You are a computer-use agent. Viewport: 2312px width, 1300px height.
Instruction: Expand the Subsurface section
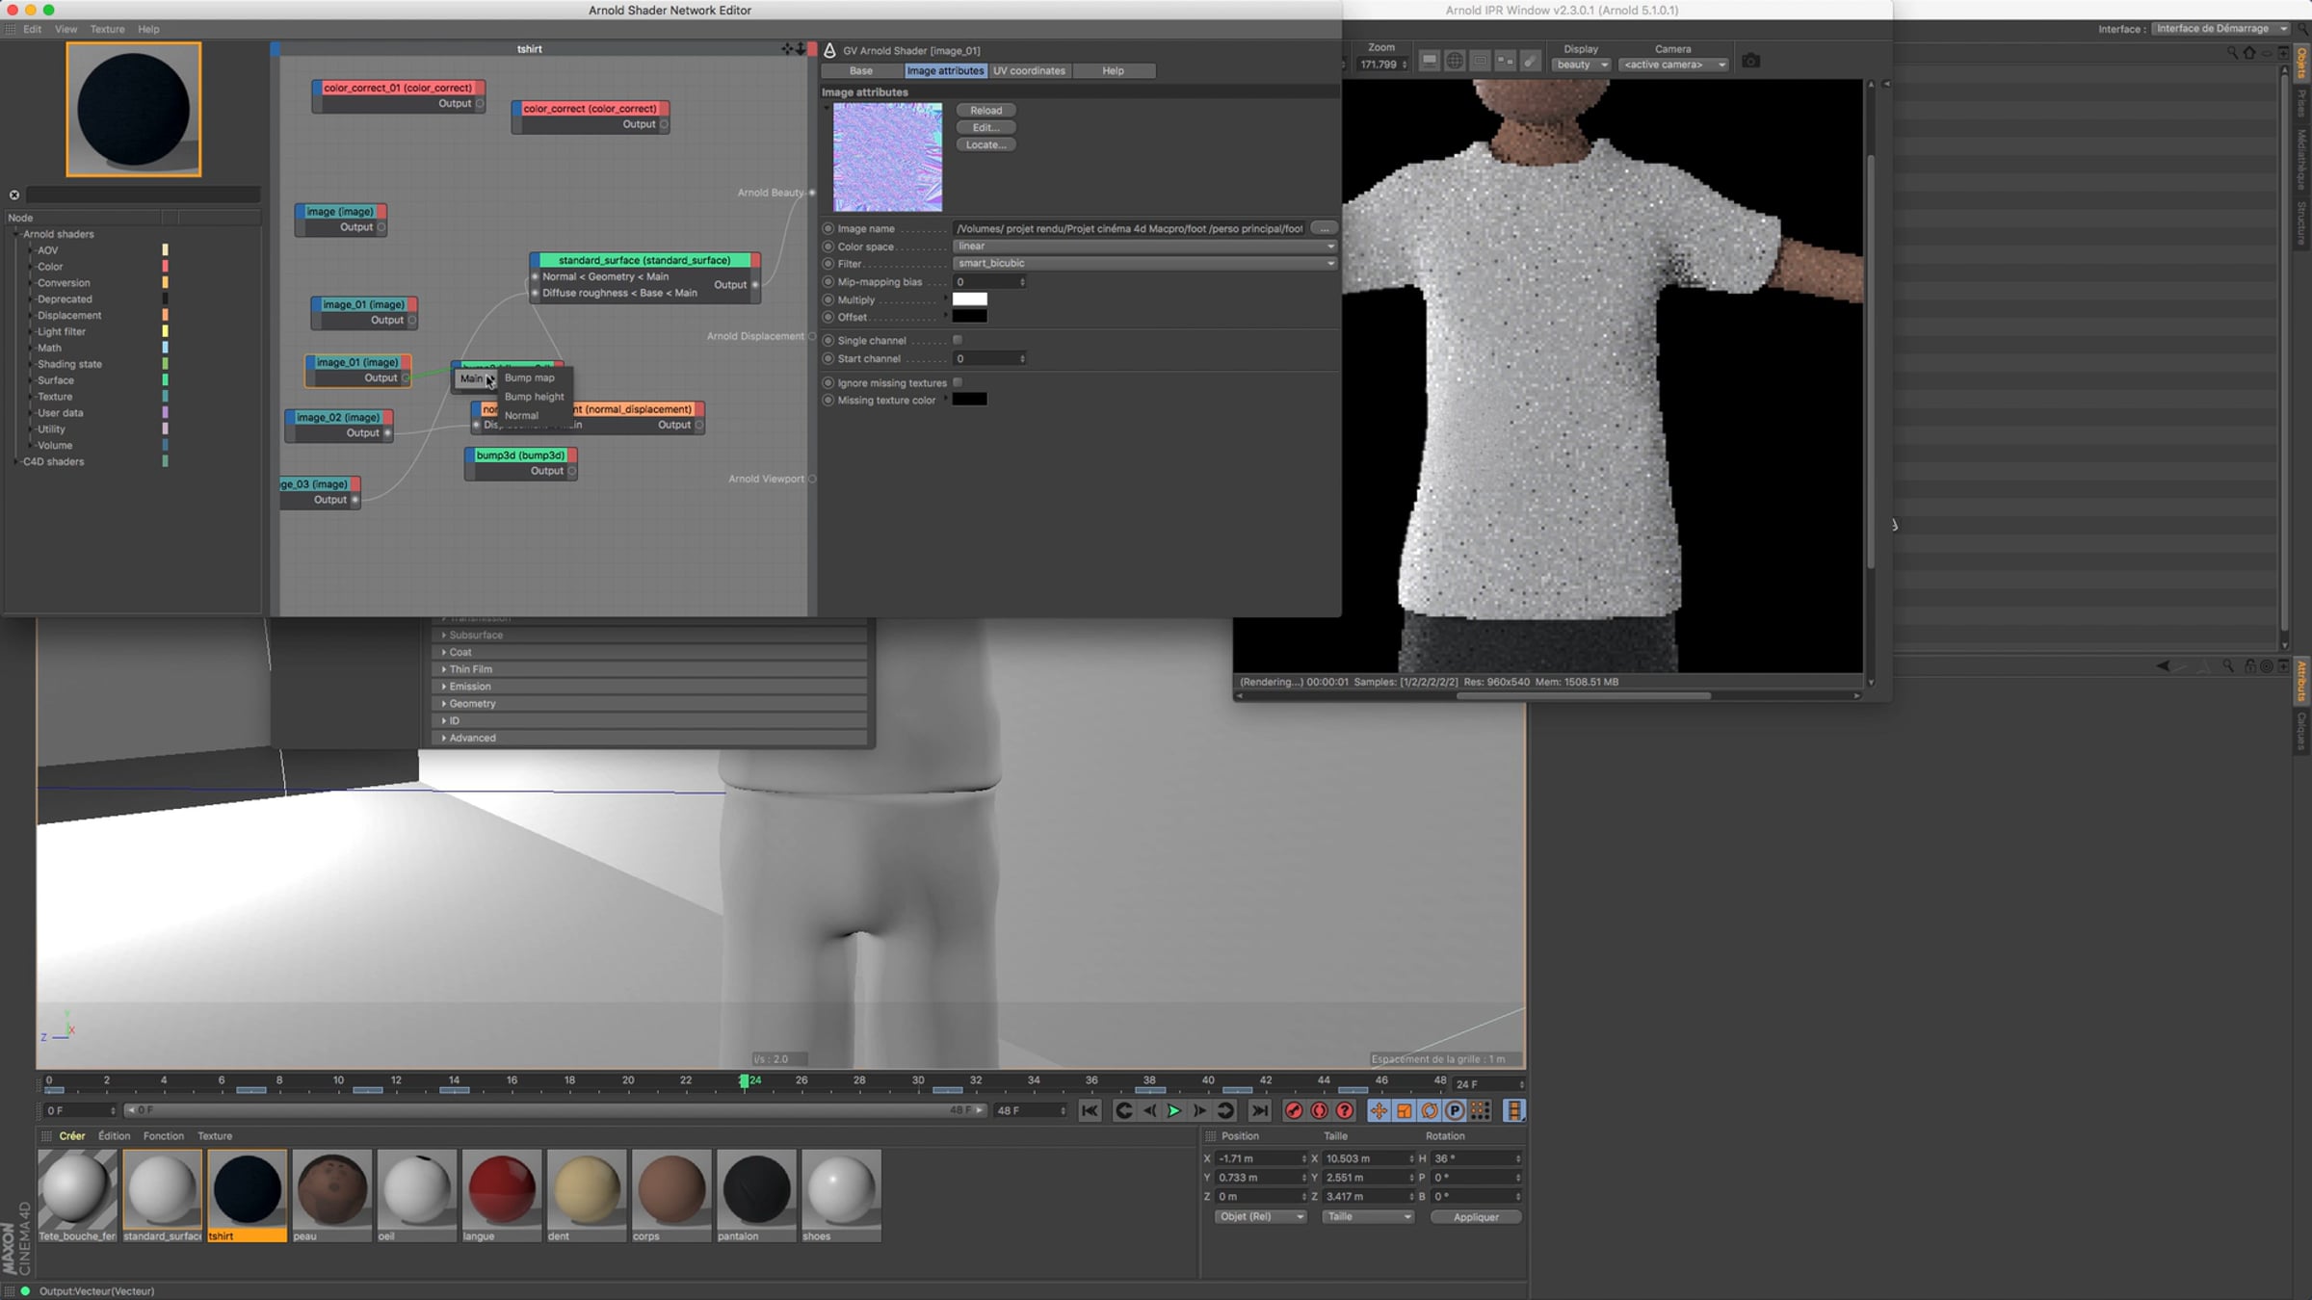(x=650, y=635)
